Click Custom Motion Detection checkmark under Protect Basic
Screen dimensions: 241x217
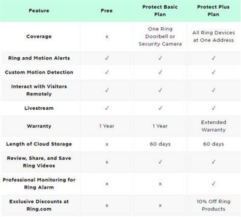(x=160, y=72)
